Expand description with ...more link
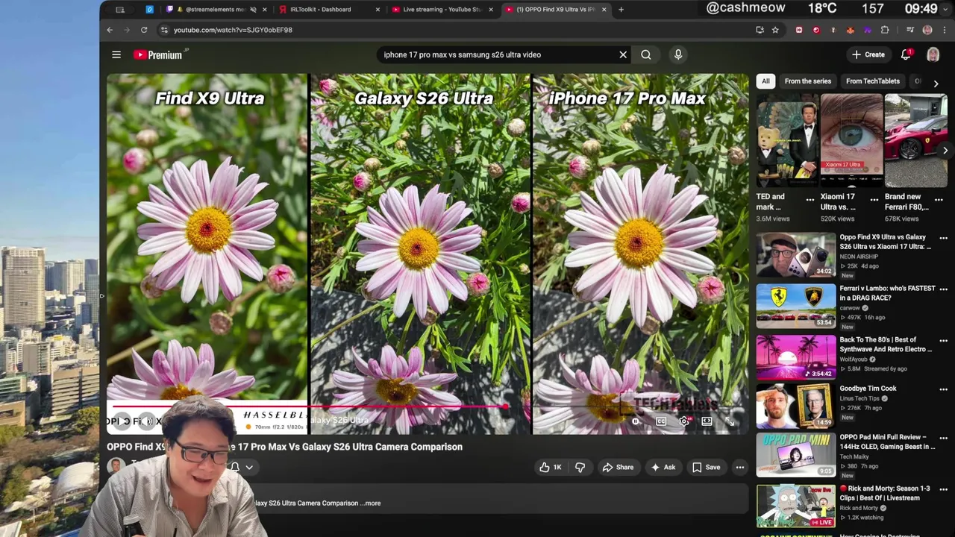This screenshot has height=537, width=955. tap(371, 503)
